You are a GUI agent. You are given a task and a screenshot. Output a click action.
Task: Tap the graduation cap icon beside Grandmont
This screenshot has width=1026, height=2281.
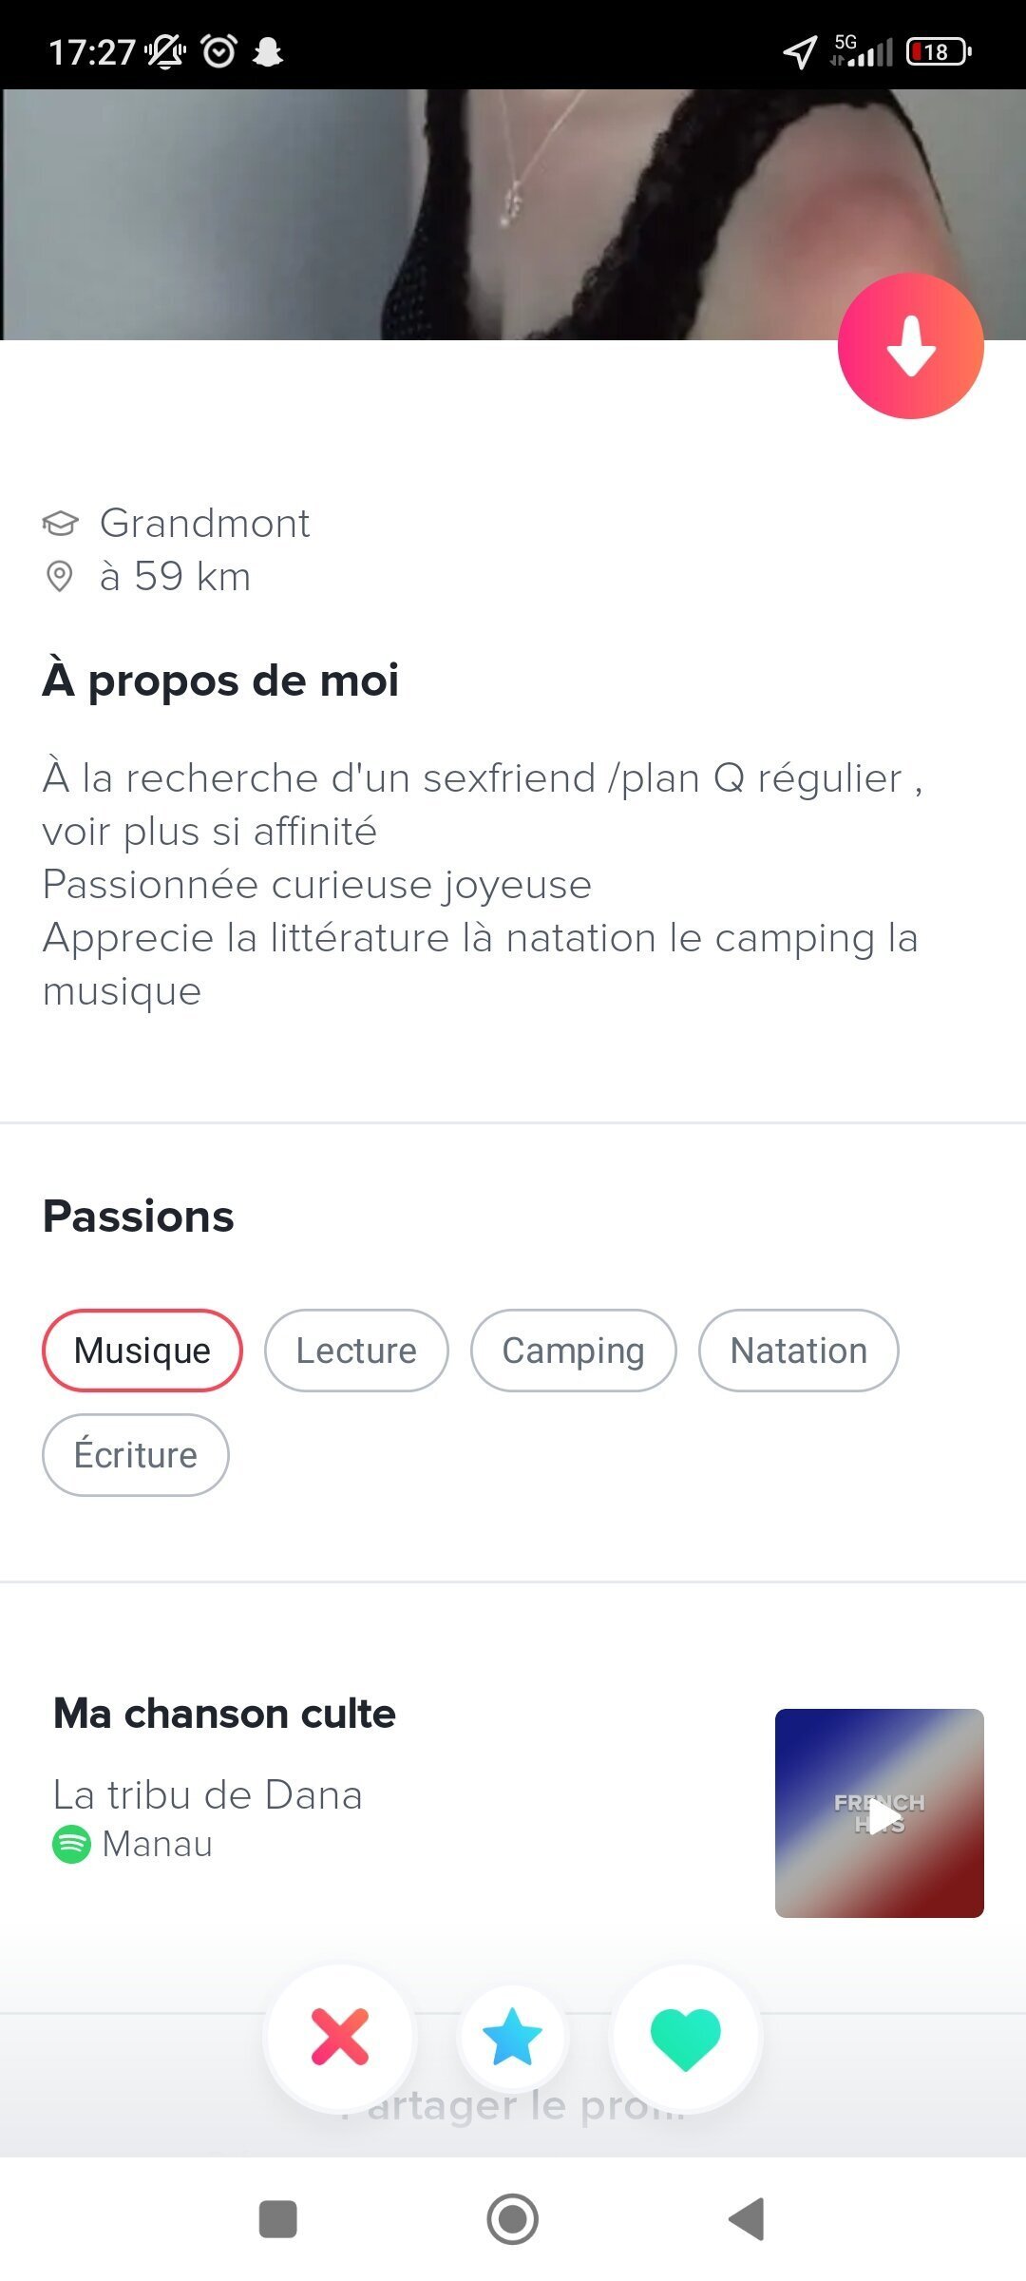60,523
